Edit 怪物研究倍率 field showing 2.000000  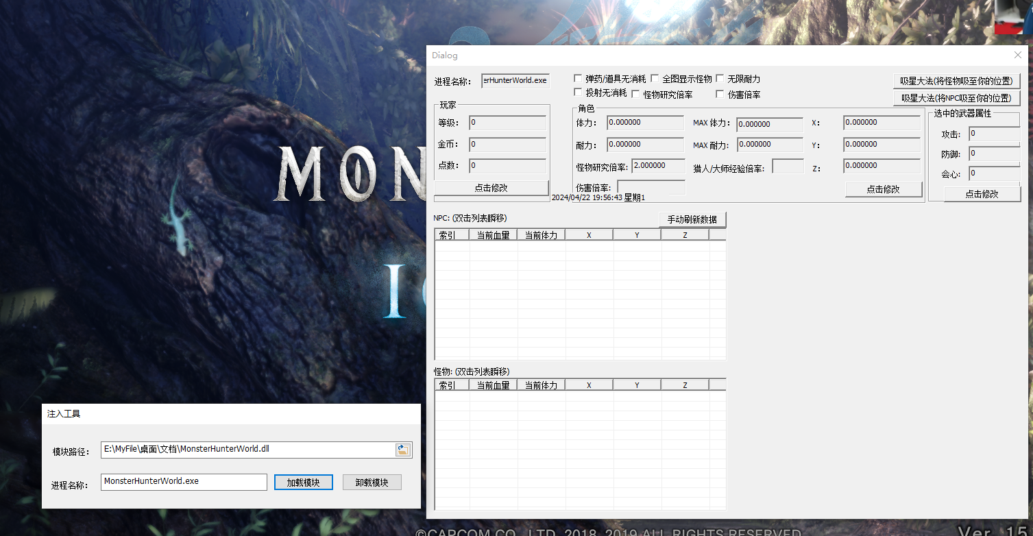[659, 165]
